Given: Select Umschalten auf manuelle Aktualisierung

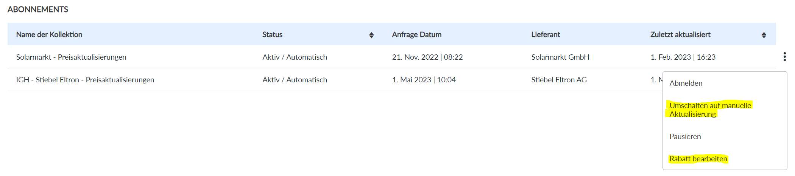Looking at the screenshot, I should [x=710, y=110].
